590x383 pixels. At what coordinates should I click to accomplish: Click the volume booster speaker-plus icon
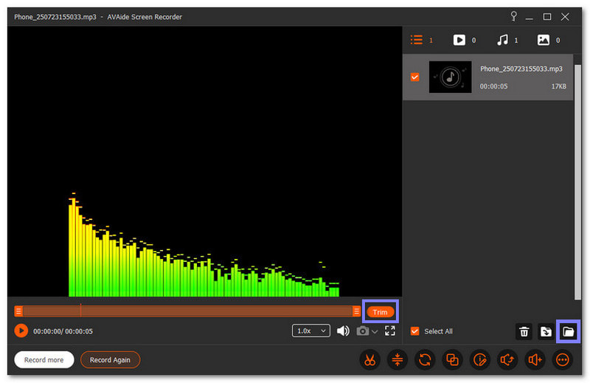coord(507,359)
